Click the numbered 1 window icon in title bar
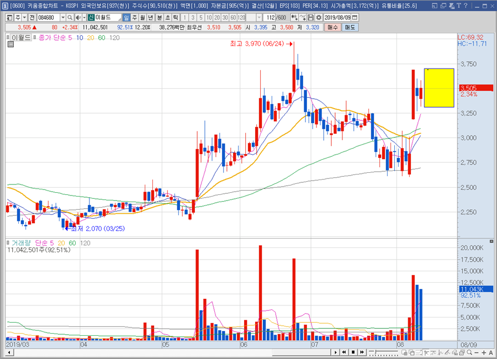This screenshot has height=359, width=497. click(x=5, y=6)
